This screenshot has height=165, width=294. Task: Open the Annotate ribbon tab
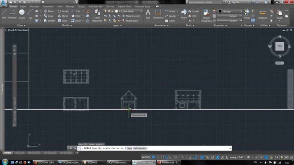(34, 6)
